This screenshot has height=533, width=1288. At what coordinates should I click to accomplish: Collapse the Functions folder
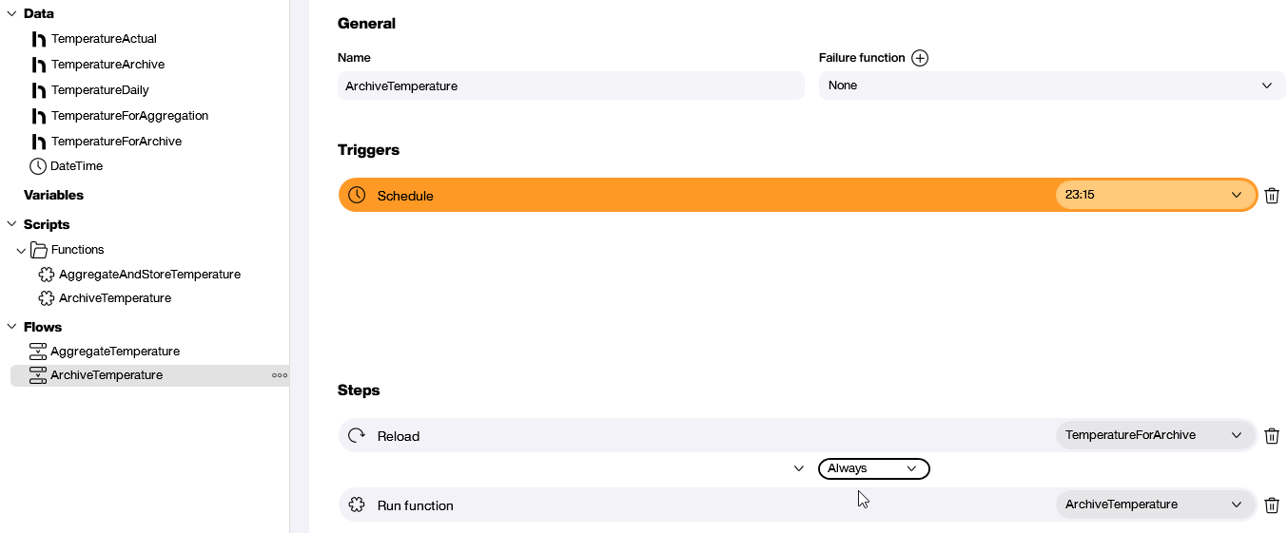22,250
